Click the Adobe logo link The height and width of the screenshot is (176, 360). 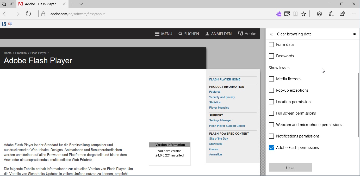point(247,34)
